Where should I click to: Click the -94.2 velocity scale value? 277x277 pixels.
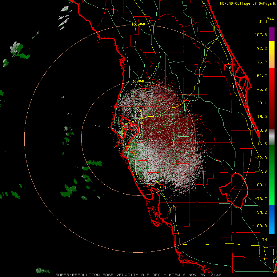coord(261,212)
